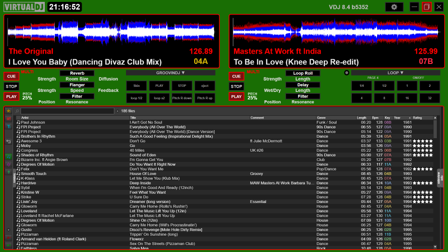Image resolution: width=448 pixels, height=252 pixels.
Task: Click the left deck waveform display
Action: point(112,31)
